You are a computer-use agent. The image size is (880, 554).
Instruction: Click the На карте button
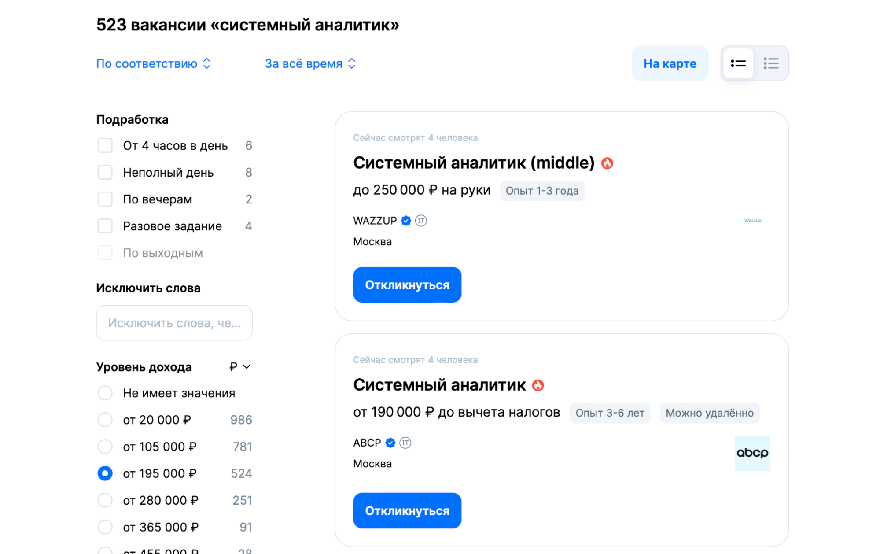(x=670, y=63)
